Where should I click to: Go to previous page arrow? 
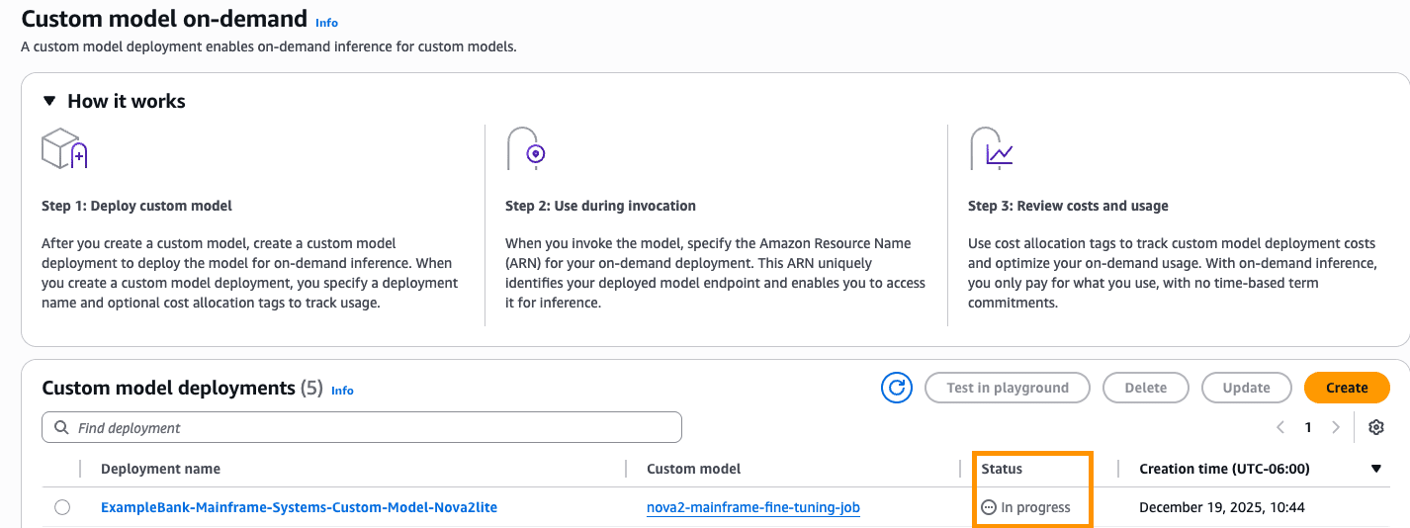pyautogui.click(x=1280, y=427)
